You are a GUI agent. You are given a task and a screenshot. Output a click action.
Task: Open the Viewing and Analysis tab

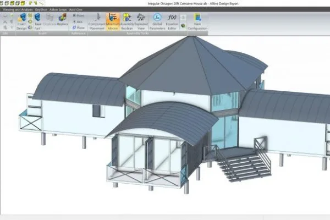[x=18, y=9]
